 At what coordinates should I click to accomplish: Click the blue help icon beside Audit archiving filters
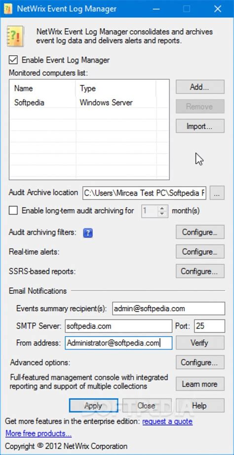[88, 233]
